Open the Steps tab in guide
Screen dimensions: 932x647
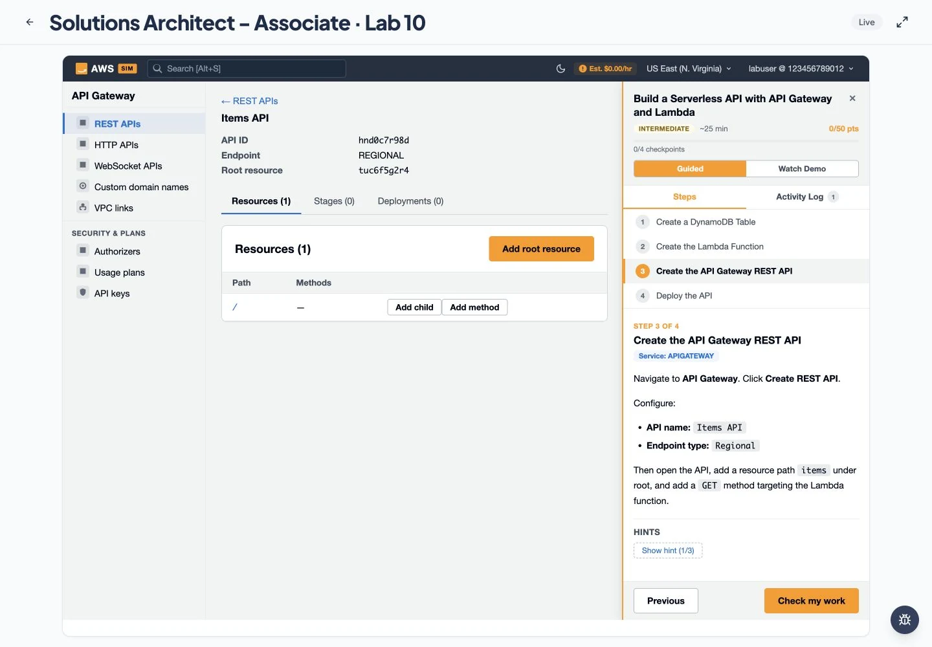pyautogui.click(x=684, y=197)
